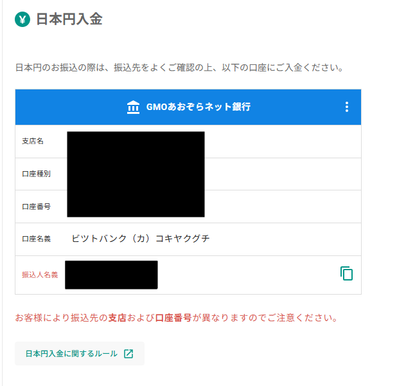Click the 日本円入金 page heading

(69, 19)
